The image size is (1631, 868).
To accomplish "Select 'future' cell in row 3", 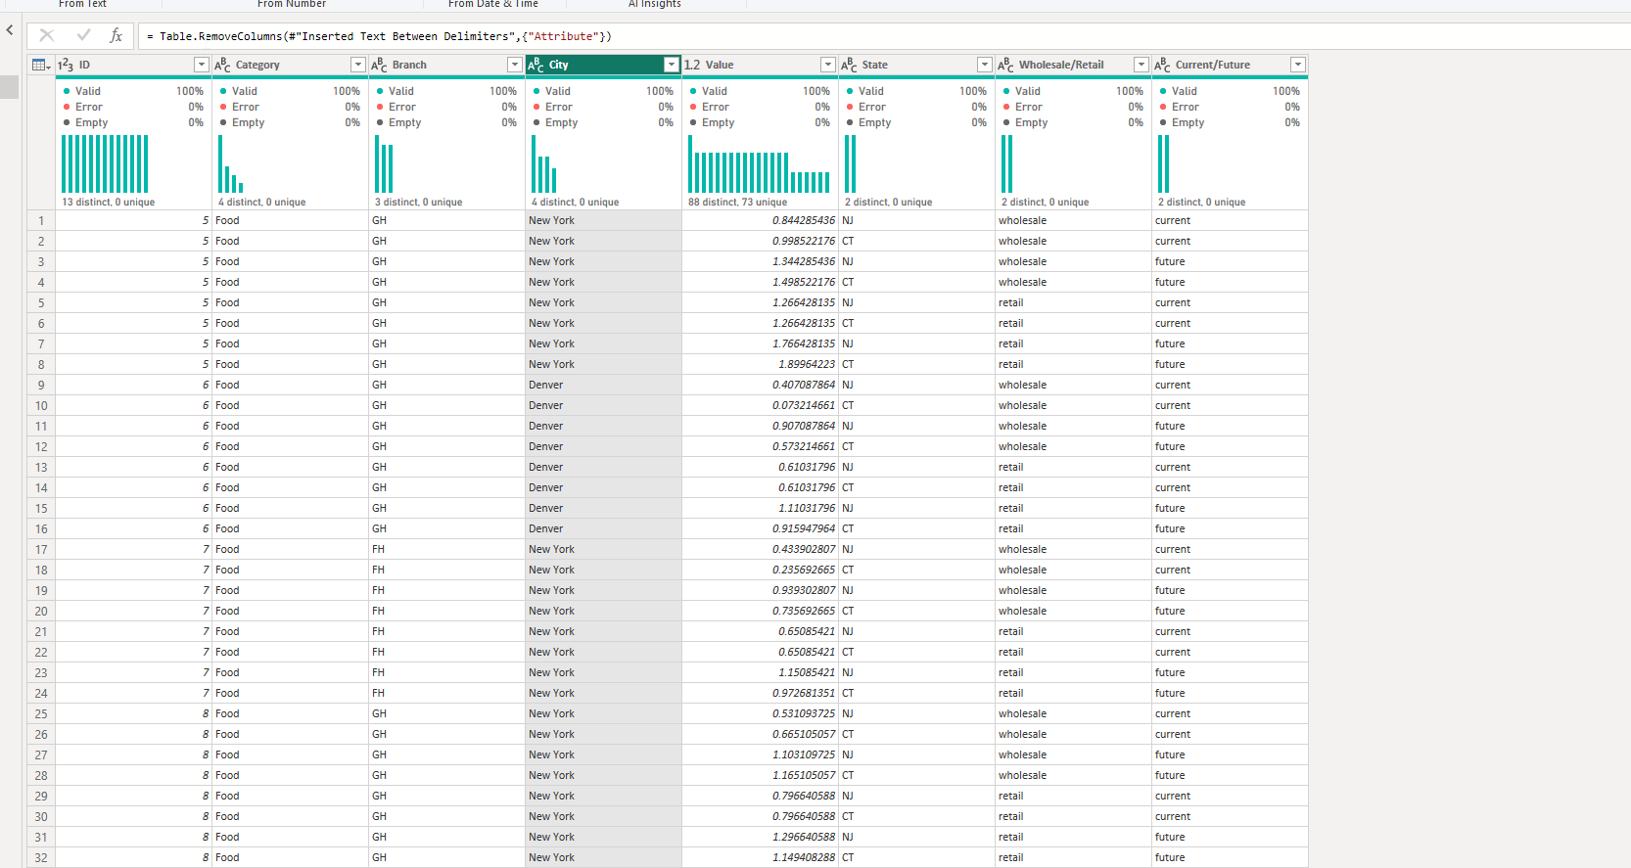I will tap(1230, 261).
